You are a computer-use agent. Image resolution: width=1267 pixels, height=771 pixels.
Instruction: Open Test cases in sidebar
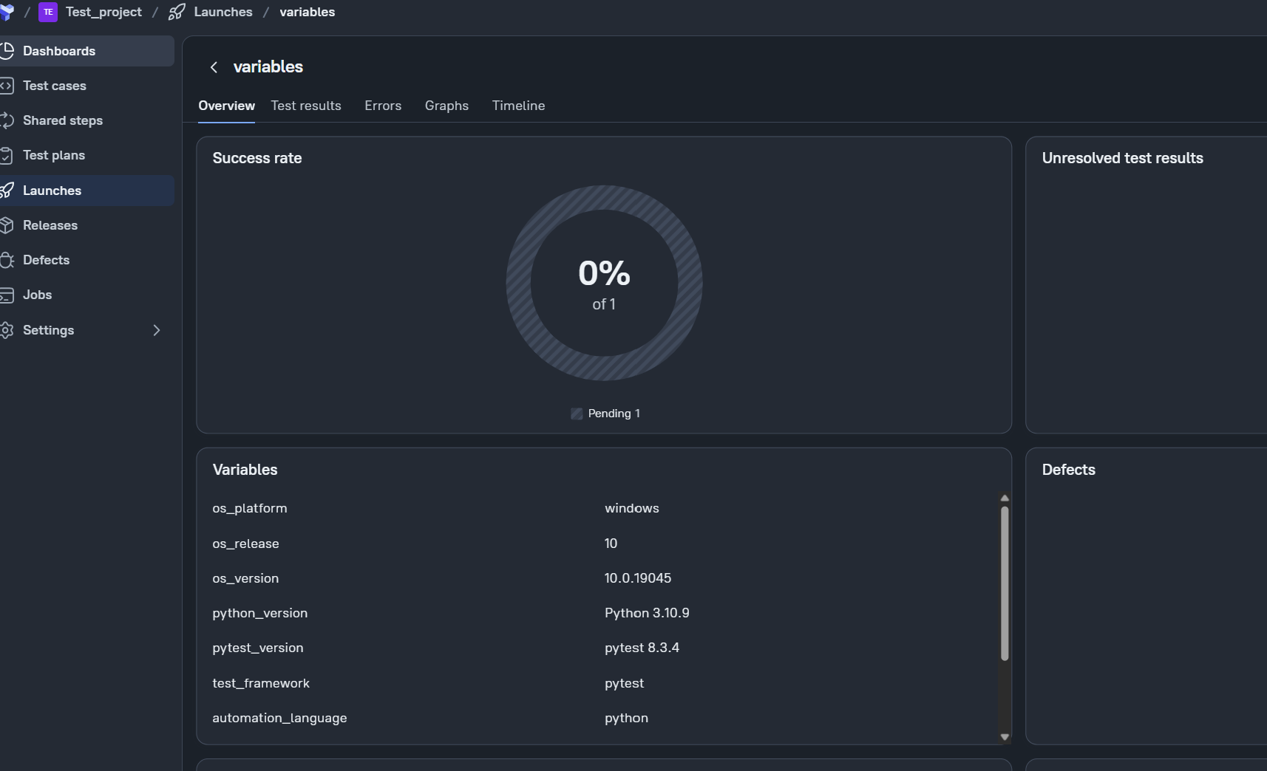[x=86, y=86]
